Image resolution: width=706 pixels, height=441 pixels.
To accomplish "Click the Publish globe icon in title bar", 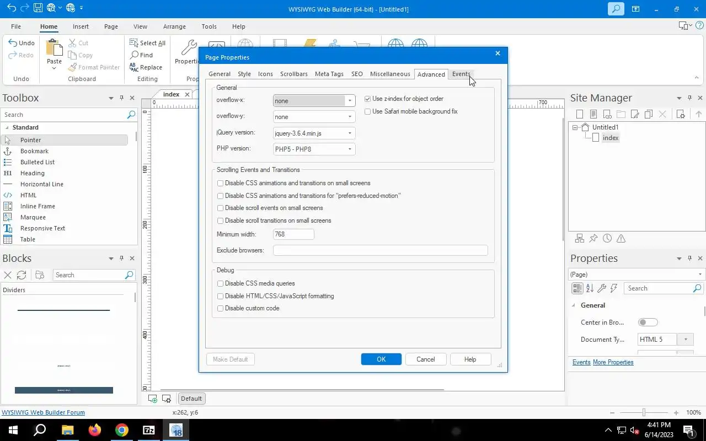I will tap(70, 8).
